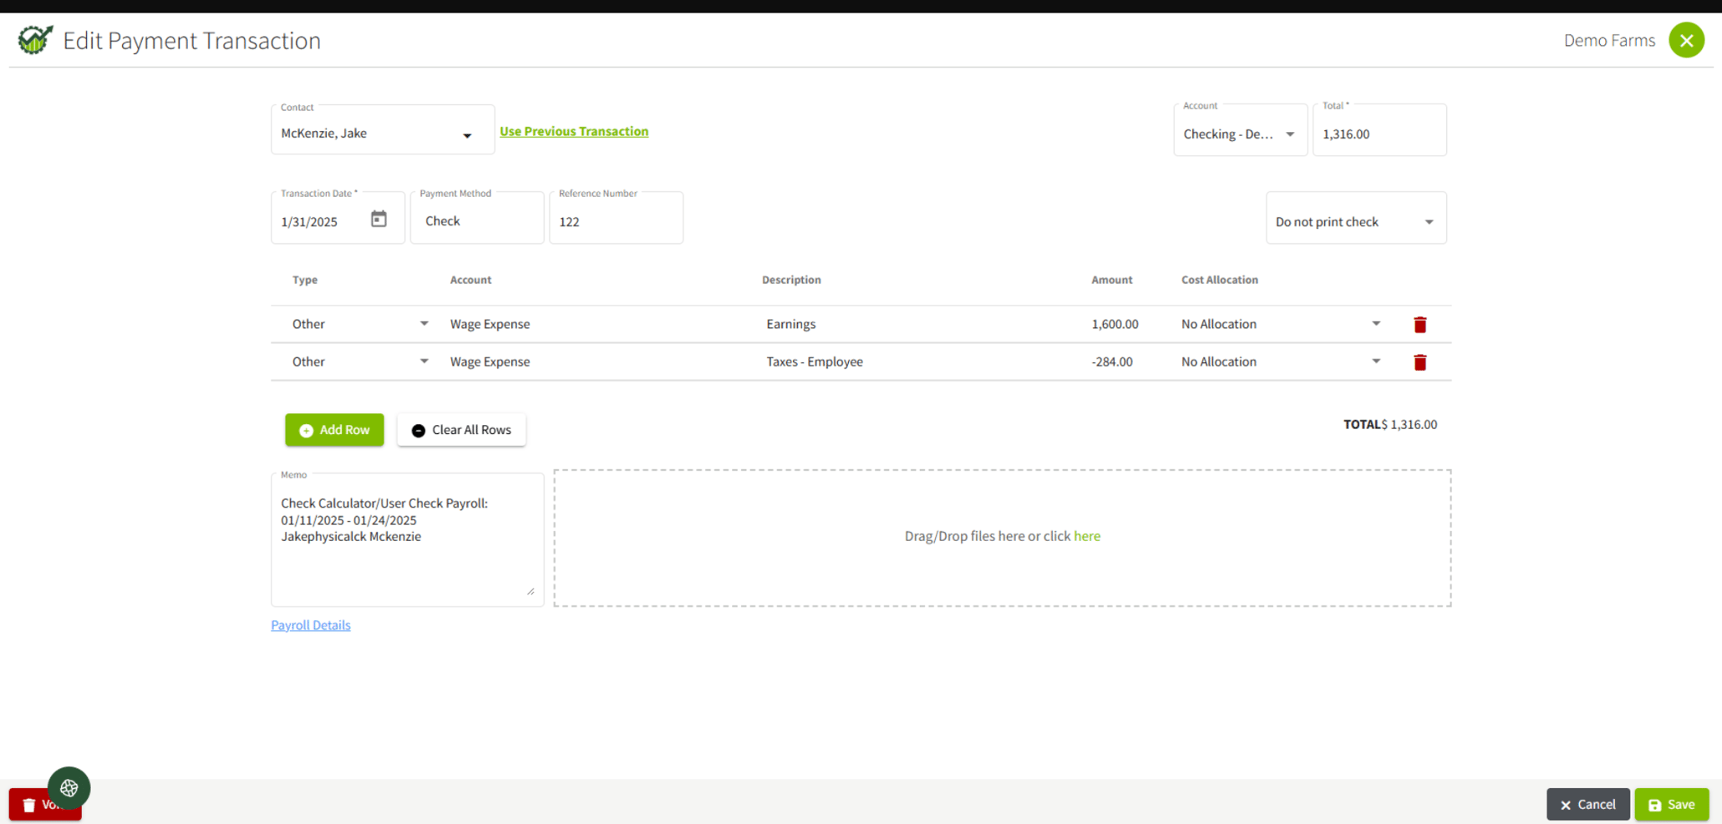Open the Use Previous Transaction link
The image size is (1722, 824).
[573, 131]
